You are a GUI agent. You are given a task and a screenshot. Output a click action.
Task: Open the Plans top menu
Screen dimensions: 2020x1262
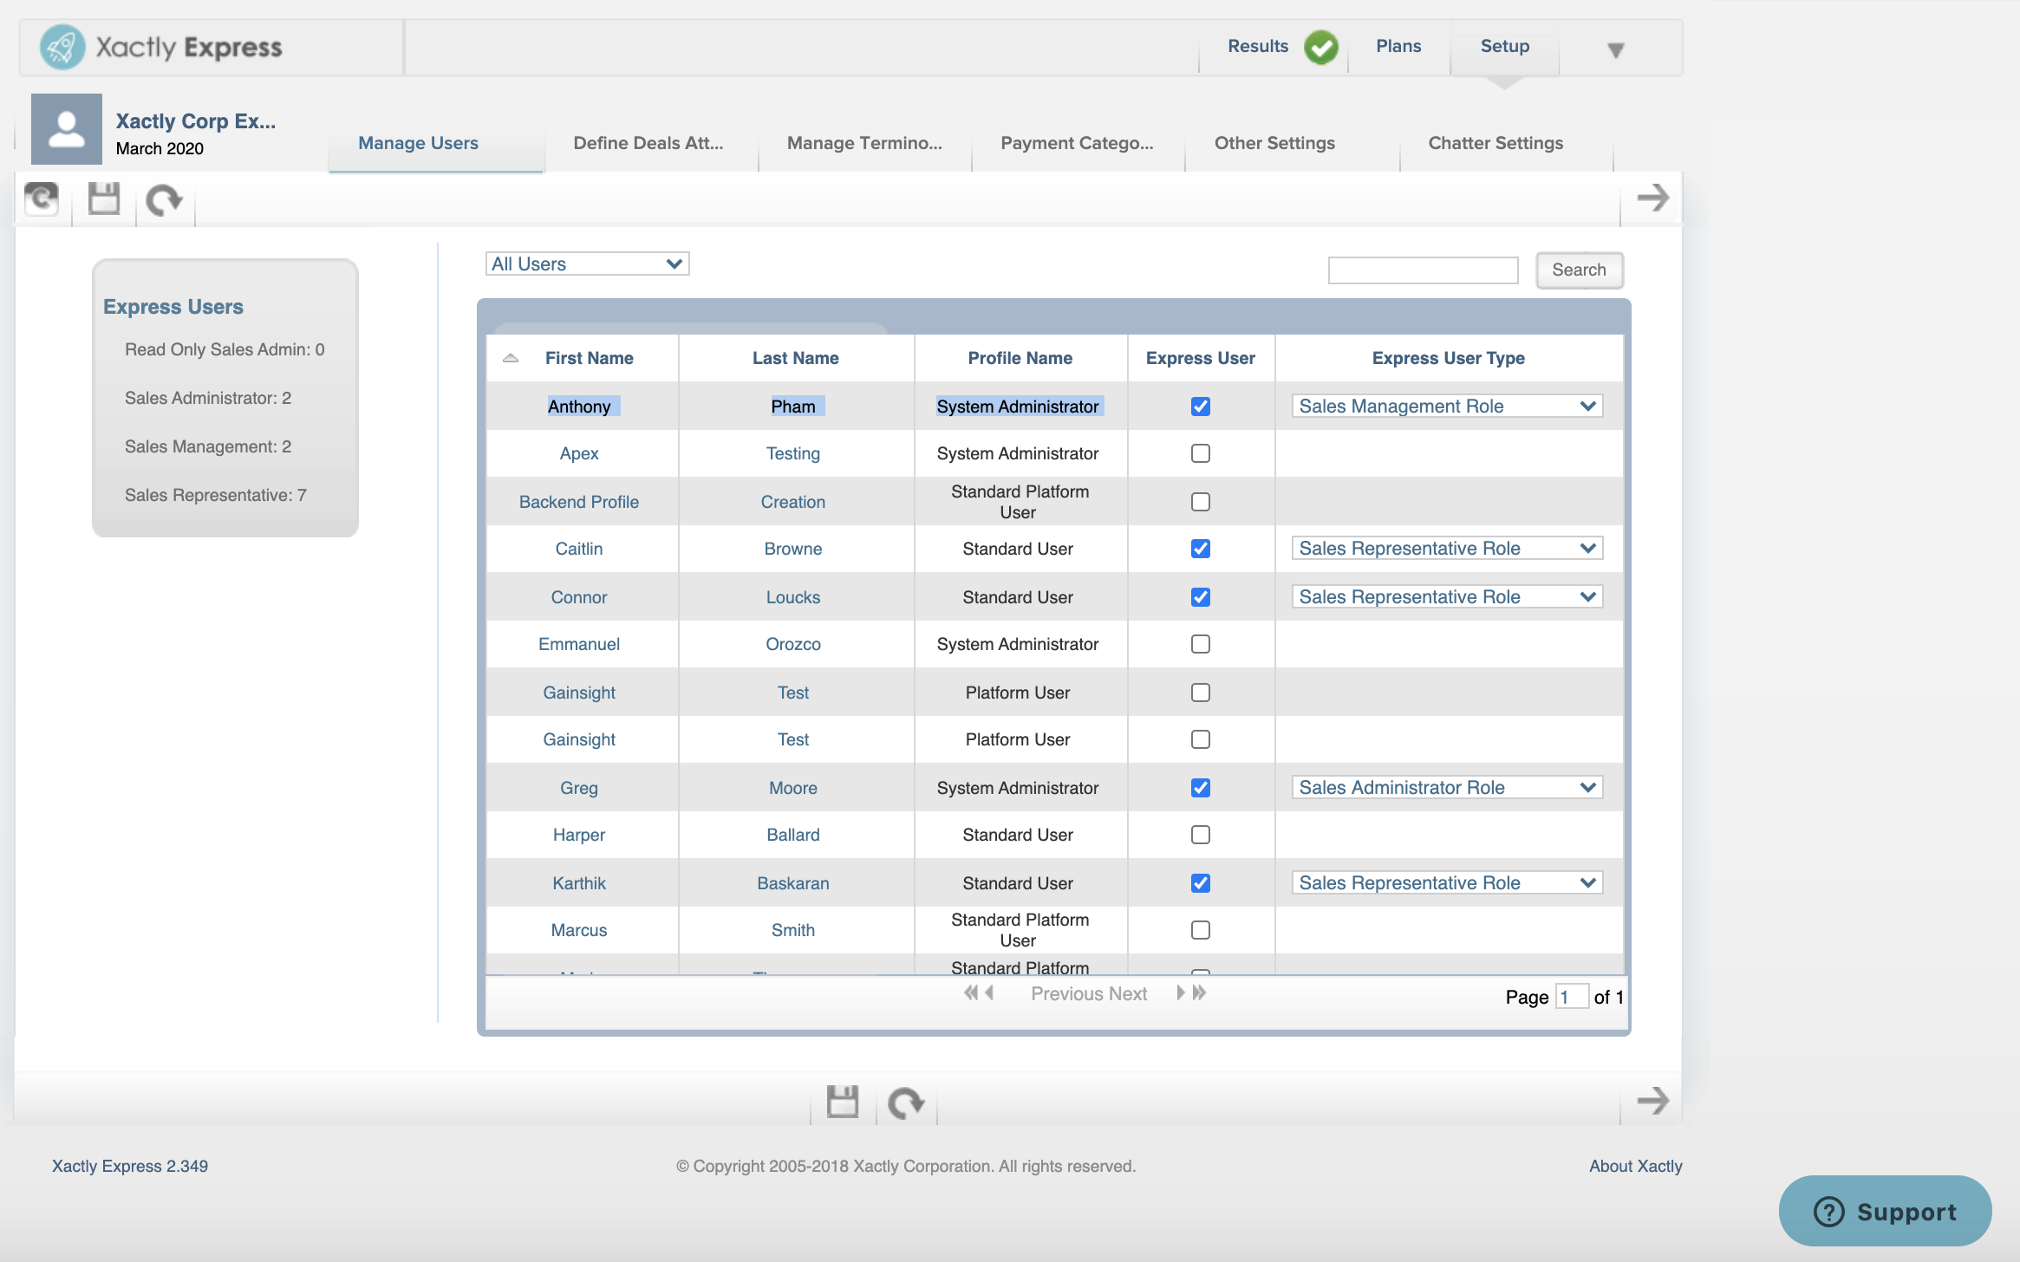(x=1398, y=46)
